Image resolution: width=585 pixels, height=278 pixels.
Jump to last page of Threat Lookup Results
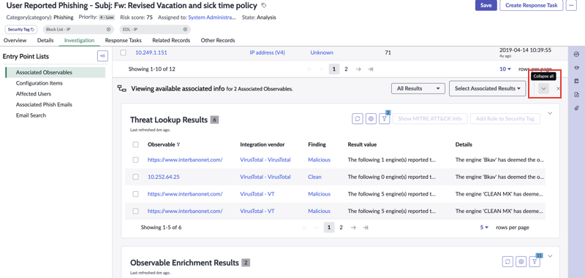366,228
